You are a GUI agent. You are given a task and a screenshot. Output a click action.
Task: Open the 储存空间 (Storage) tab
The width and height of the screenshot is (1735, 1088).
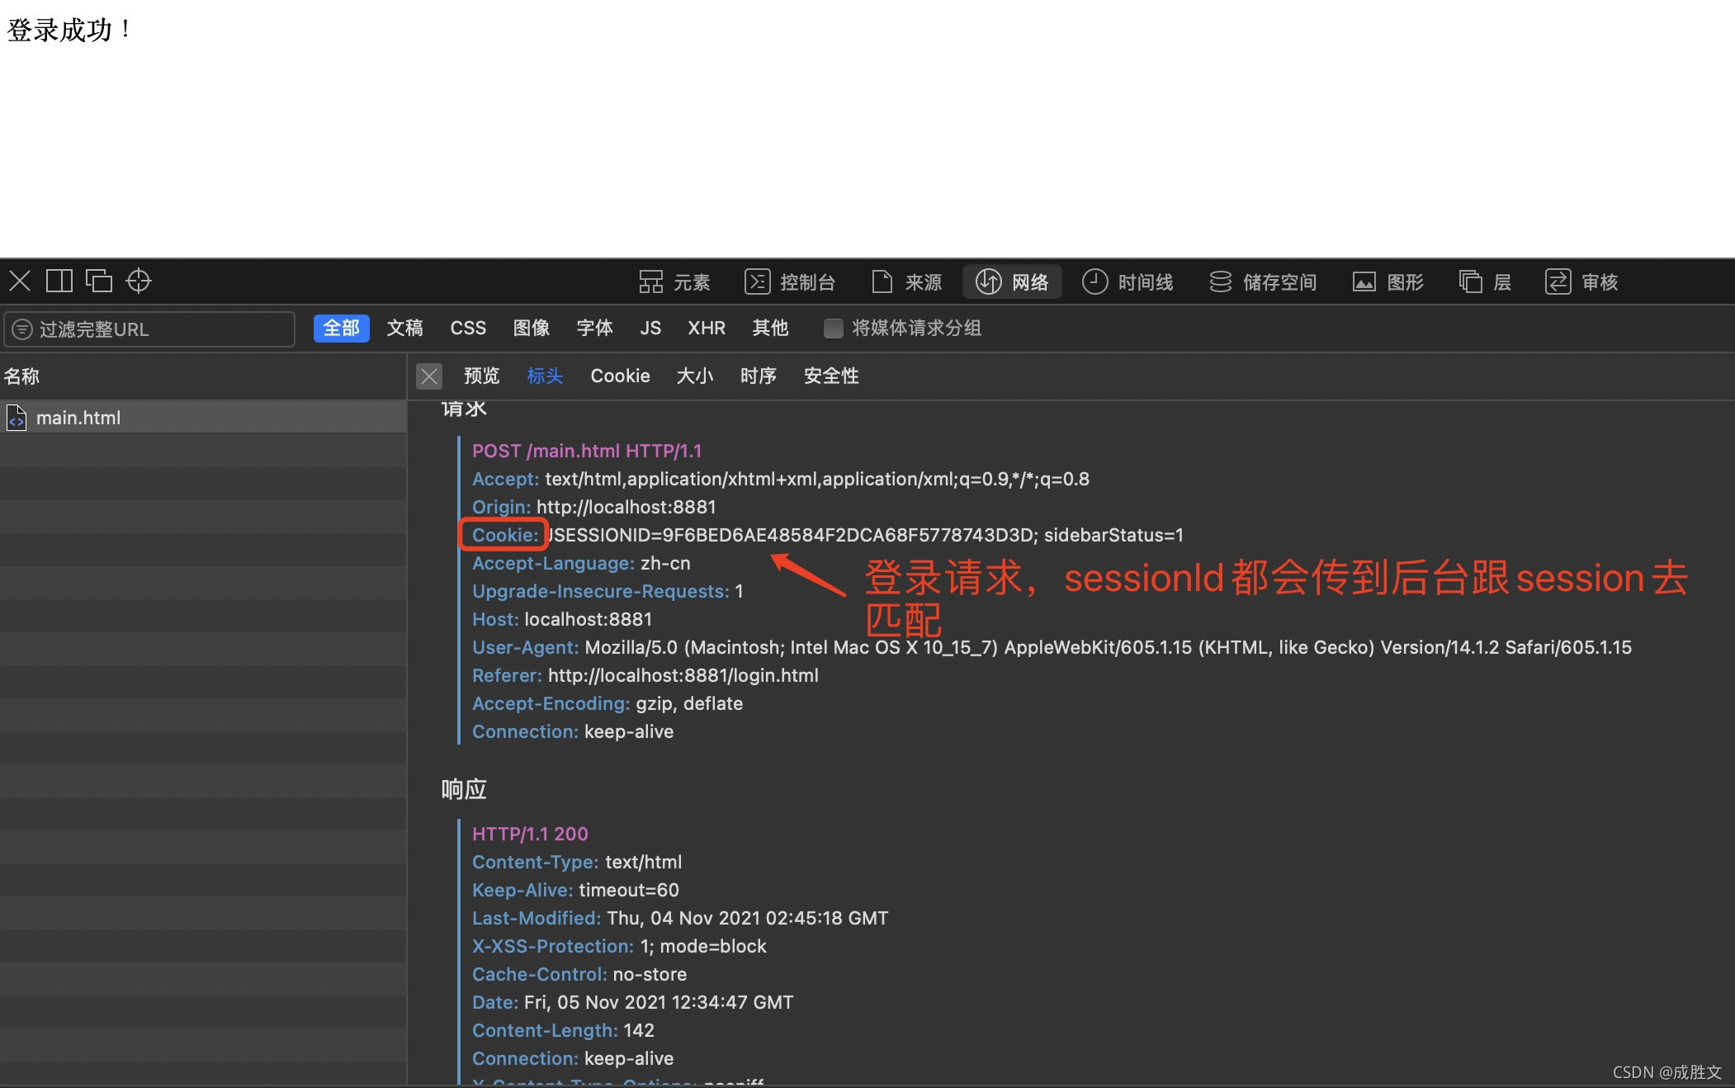click(x=1262, y=282)
